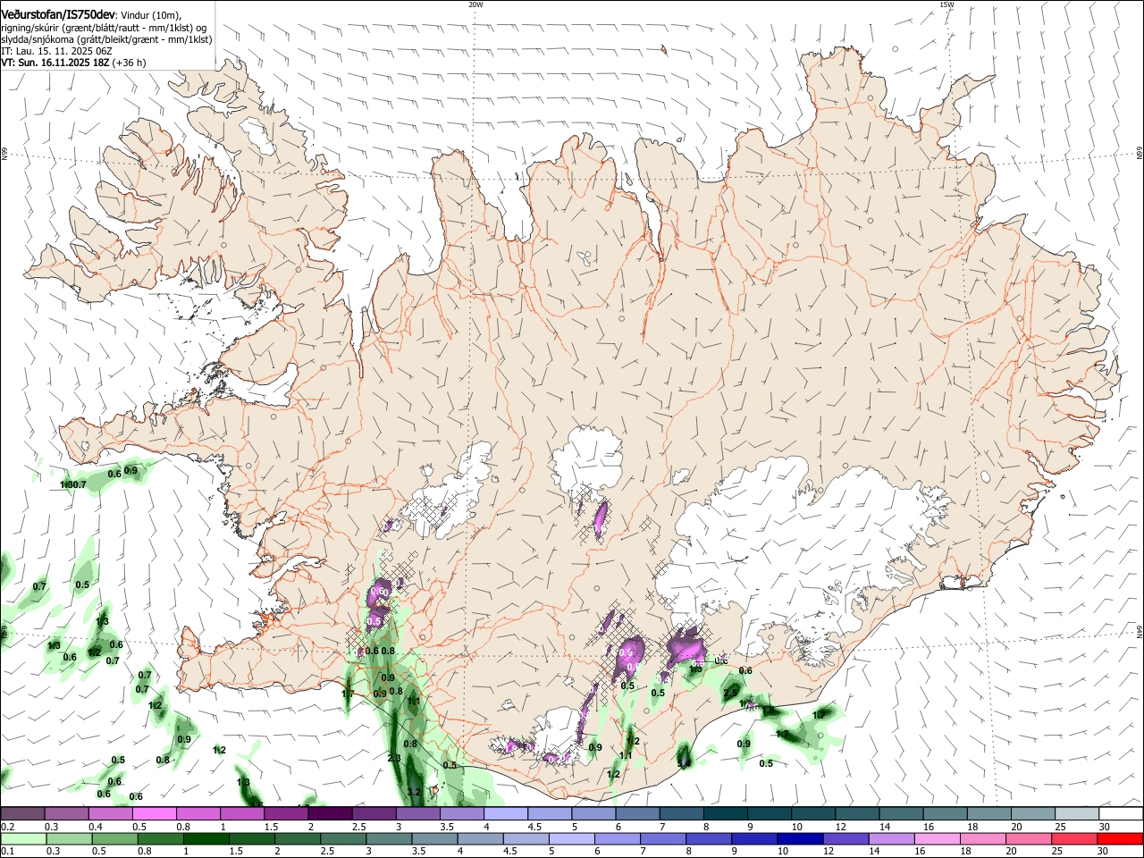Pick the dark teal swatch between 9 and 10 in snow legend

(770, 813)
